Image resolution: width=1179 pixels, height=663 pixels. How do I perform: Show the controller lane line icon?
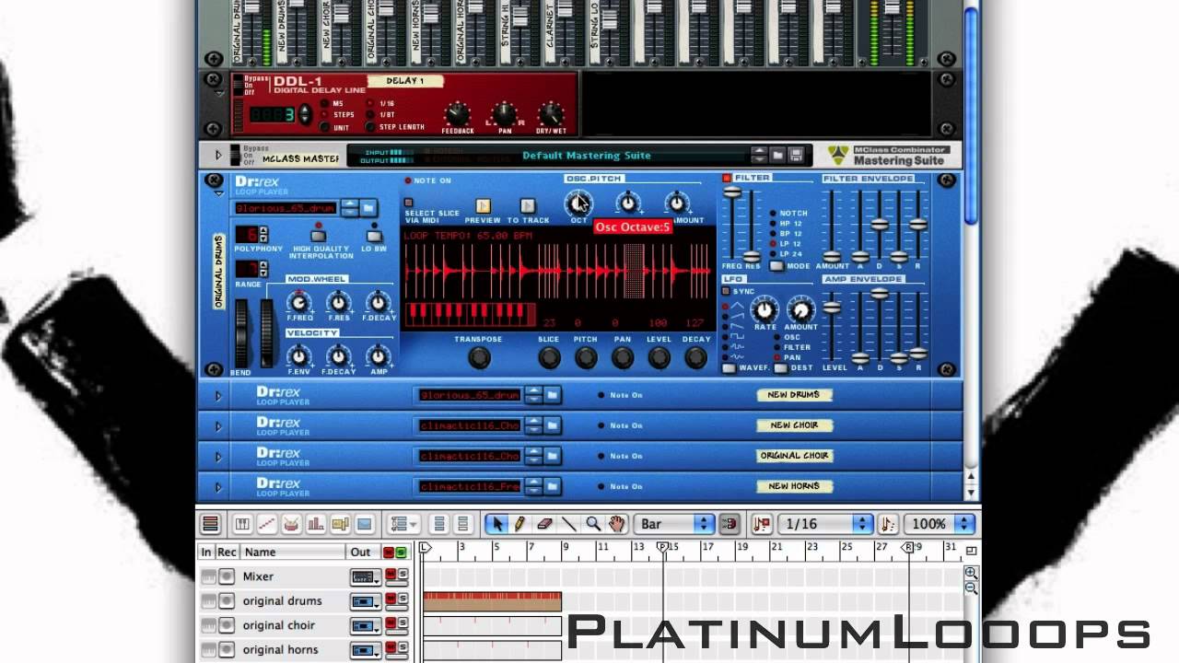(267, 524)
